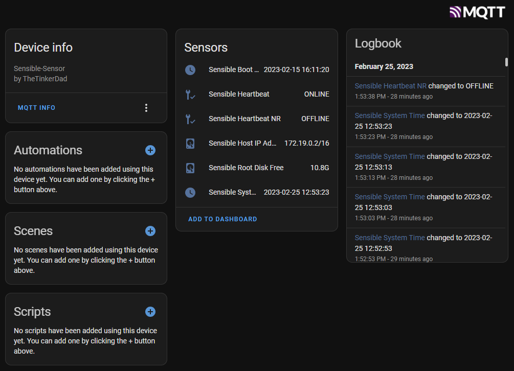Open the Sensible Host IP Ad... sensor name
Viewport: 514px width, 371px height.
[x=242, y=144]
